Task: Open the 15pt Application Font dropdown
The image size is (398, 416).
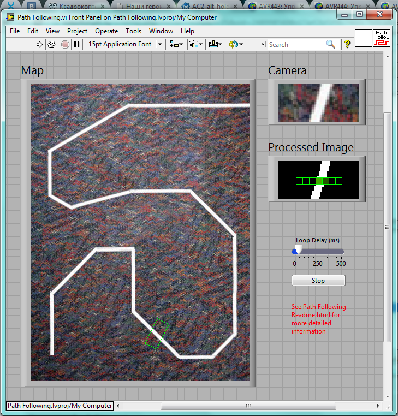Action: [x=125, y=44]
